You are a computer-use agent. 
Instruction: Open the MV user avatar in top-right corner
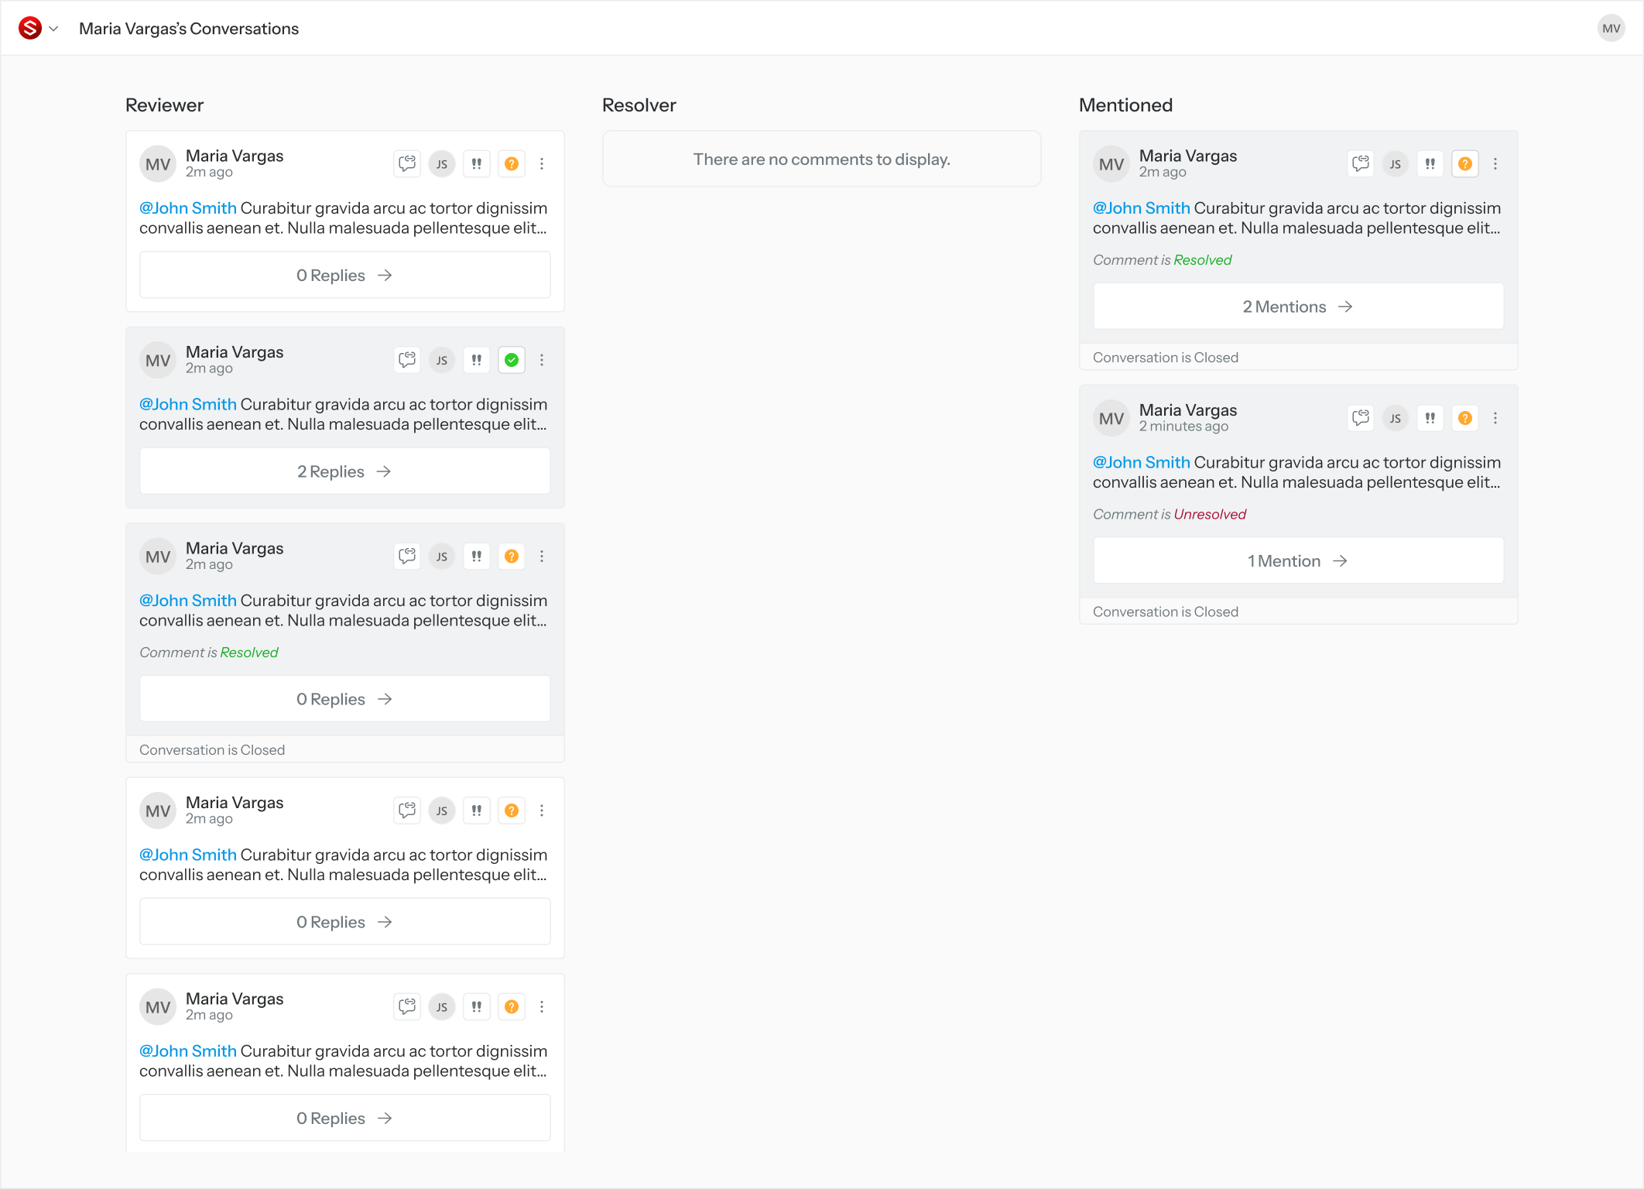click(1611, 29)
